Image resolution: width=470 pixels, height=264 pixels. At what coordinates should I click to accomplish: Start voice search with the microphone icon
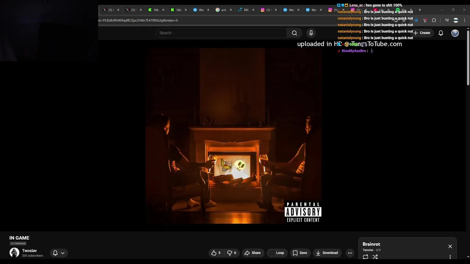[311, 33]
